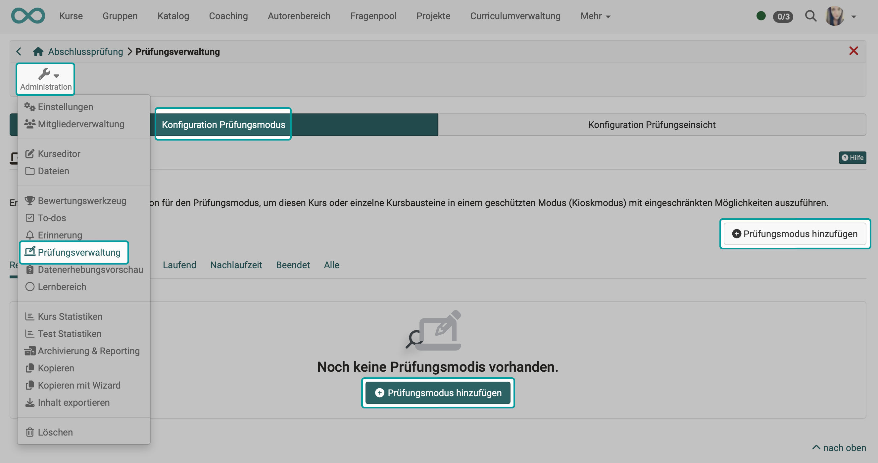Switch to Konfiguration Prüfungseinsicht tab
The image size is (878, 463).
point(652,125)
